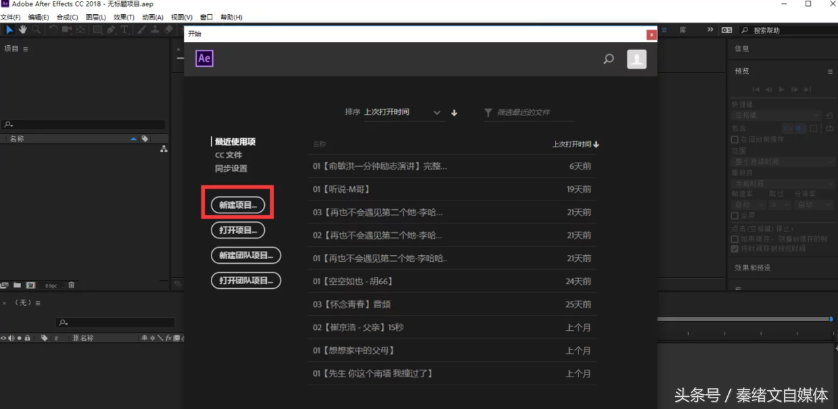Open the 跳过 skip dropdown
Screen dimensions: 838x409
click(780, 204)
